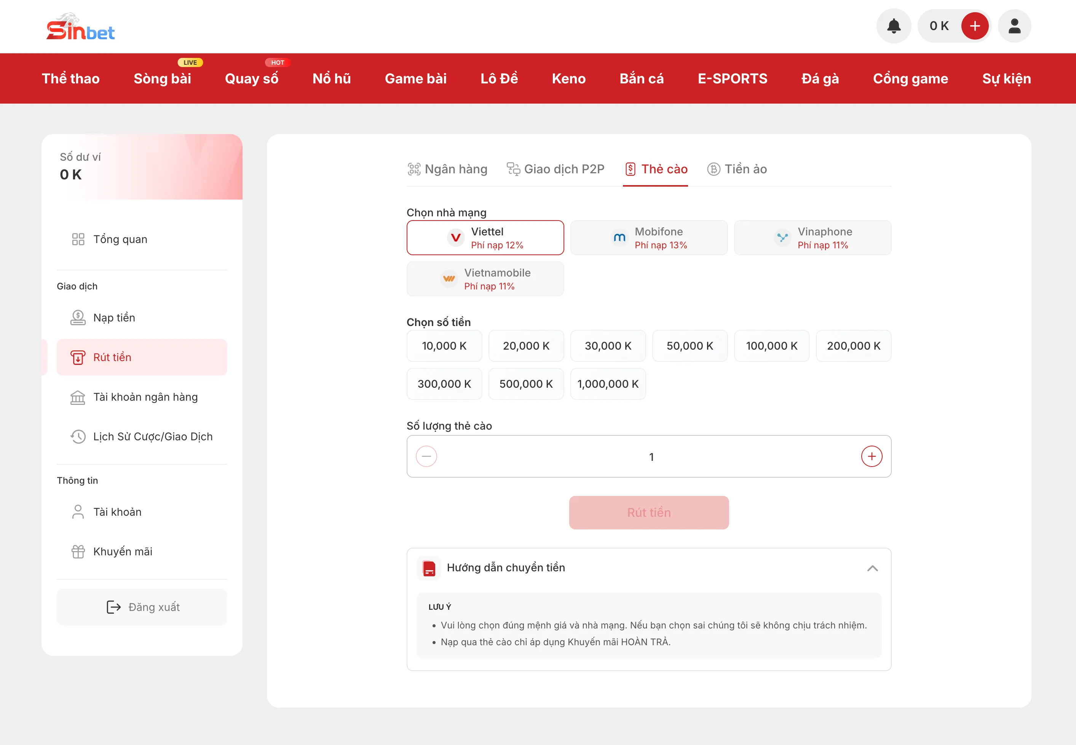This screenshot has height=745, width=1076.
Task: Open the user profile icon
Action: [1014, 26]
